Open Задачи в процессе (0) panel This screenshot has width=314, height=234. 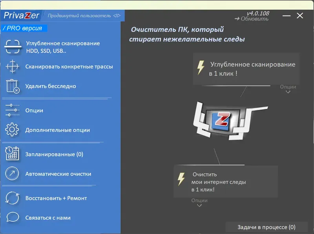tap(266, 227)
